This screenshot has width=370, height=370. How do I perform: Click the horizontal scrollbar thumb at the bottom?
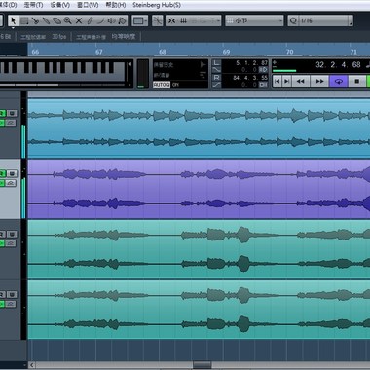203,365
